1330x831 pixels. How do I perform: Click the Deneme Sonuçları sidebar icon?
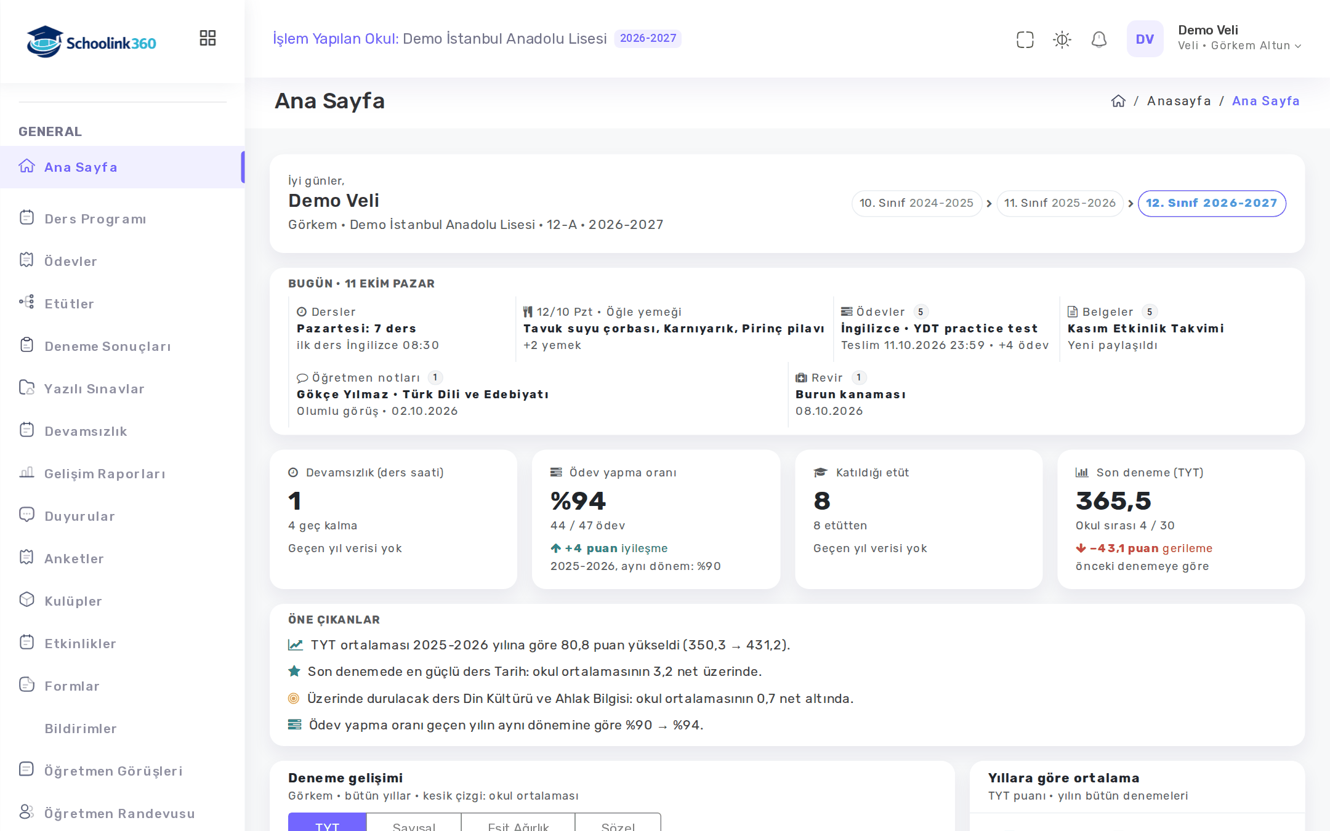point(26,345)
